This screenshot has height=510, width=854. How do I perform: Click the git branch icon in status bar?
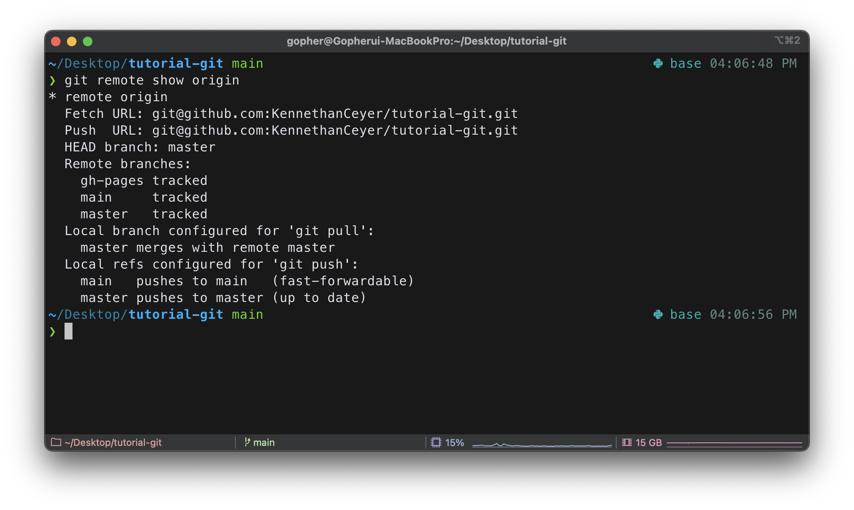(x=247, y=442)
